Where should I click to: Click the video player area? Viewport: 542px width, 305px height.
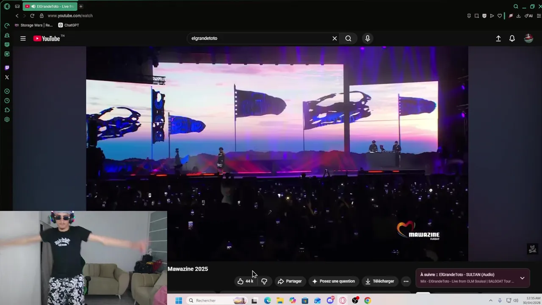point(277,153)
